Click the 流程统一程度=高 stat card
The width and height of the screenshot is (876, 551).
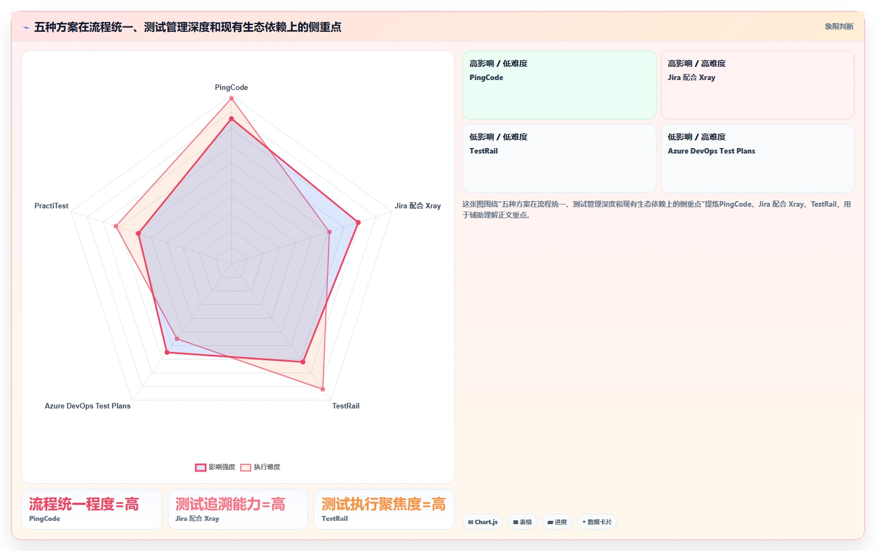pyautogui.click(x=92, y=509)
